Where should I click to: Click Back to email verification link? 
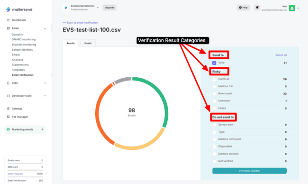(80, 23)
